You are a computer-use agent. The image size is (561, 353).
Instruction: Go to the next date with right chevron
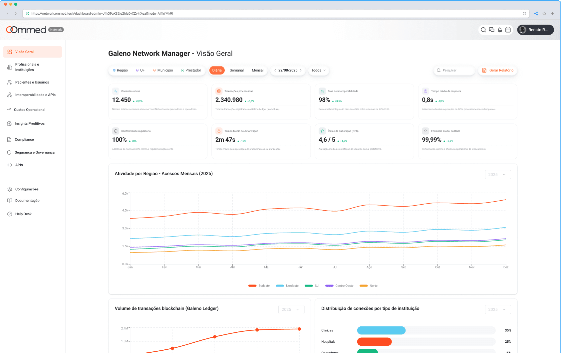pos(301,70)
